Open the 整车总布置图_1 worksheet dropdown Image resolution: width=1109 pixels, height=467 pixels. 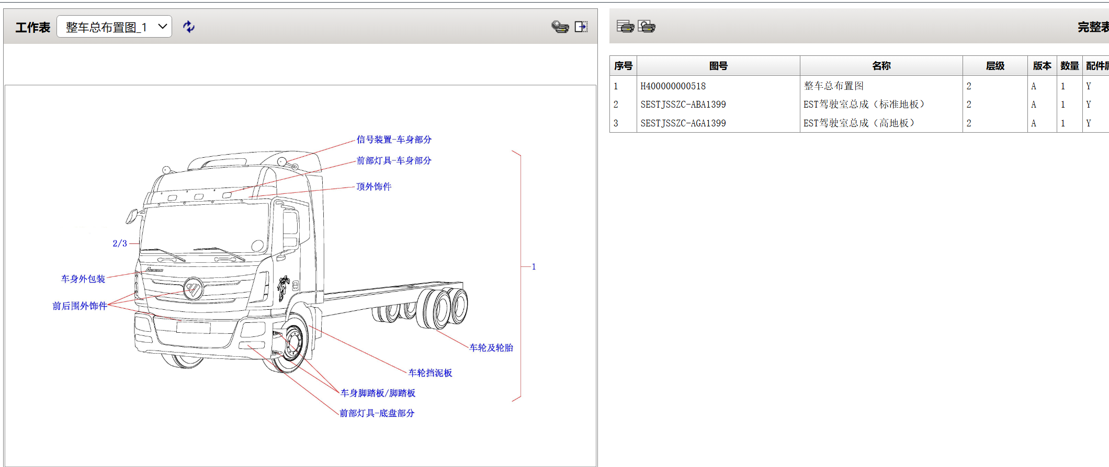pos(114,27)
